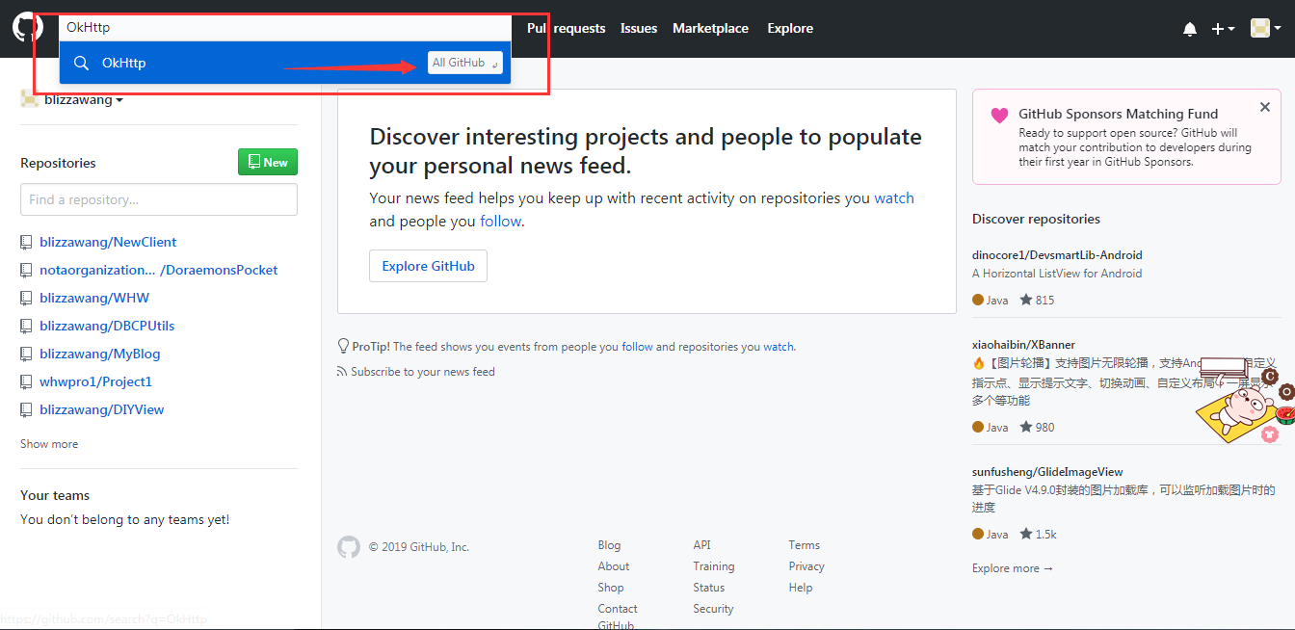Click the pink Sponsors heart icon
1295x630 pixels.
click(999, 116)
